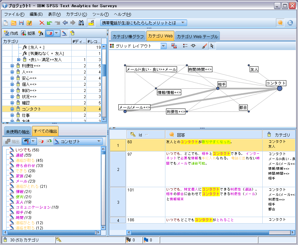Click the 回答 column header
The height and width of the screenshot is (245, 298).
tap(214, 135)
